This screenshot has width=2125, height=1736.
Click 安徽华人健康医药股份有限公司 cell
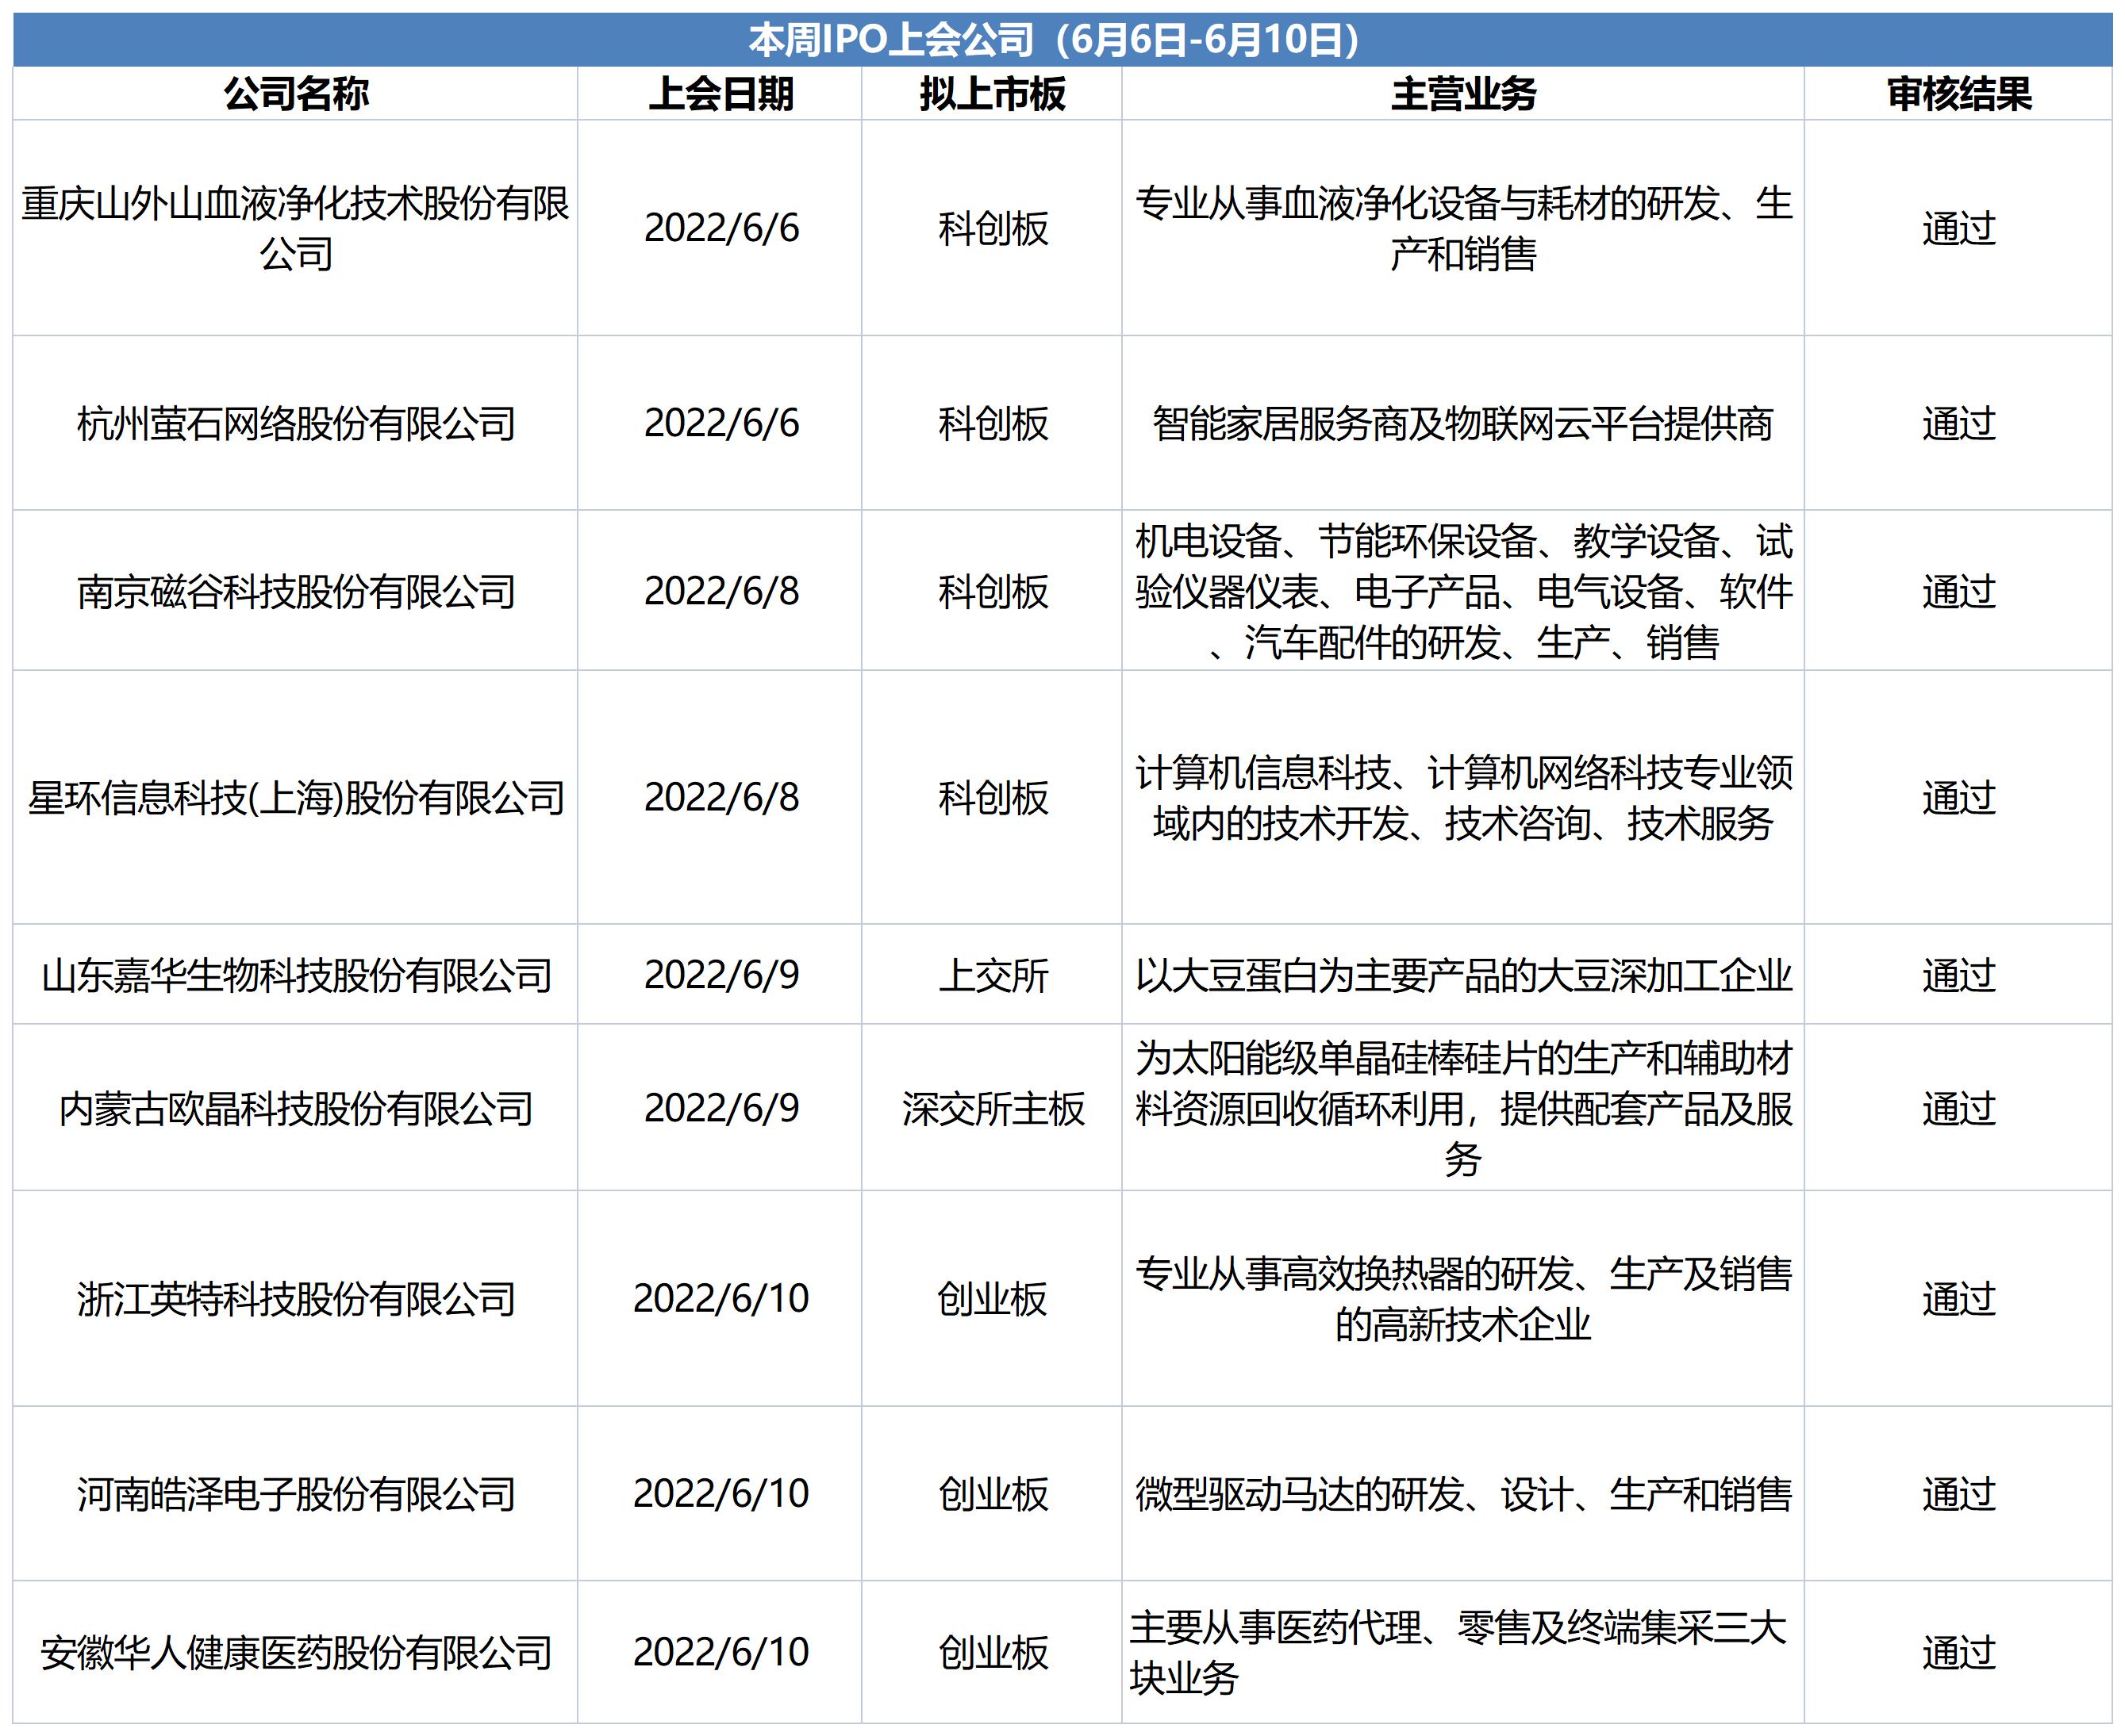pyautogui.click(x=296, y=1653)
